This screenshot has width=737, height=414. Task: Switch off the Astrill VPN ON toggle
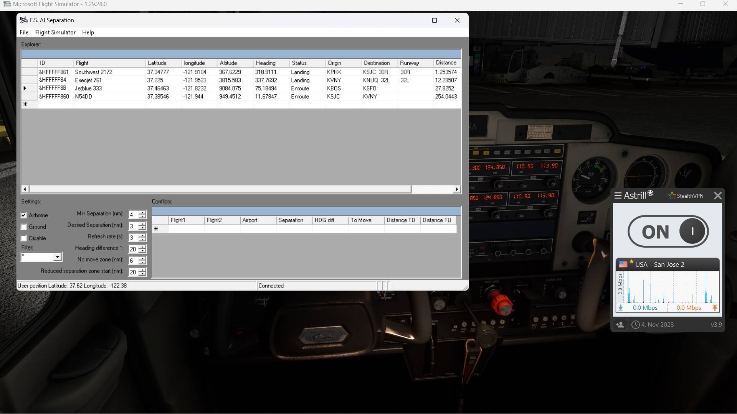[668, 232]
